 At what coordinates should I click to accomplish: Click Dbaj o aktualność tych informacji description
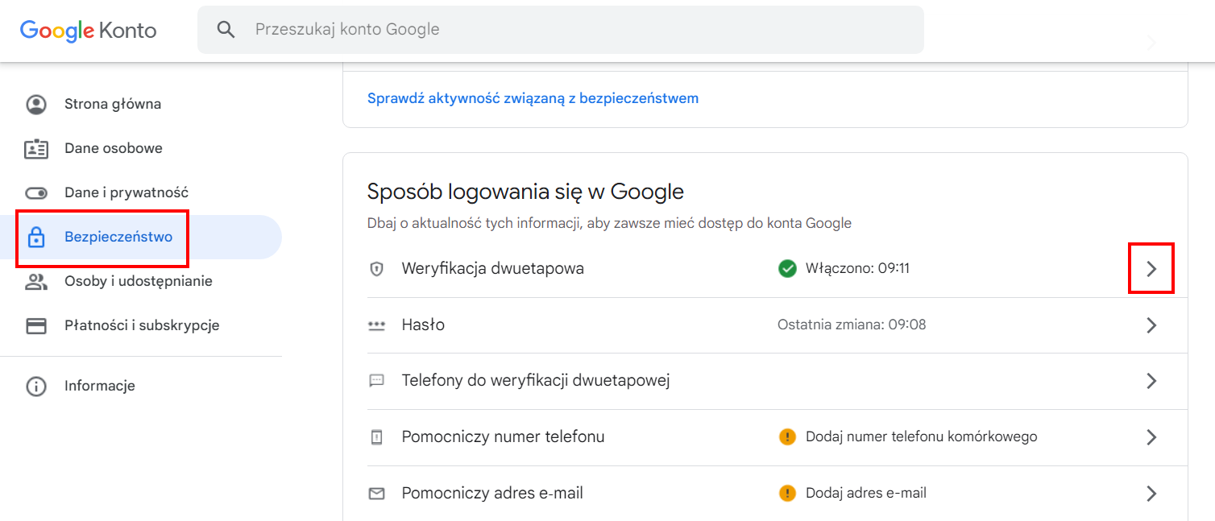tap(609, 223)
